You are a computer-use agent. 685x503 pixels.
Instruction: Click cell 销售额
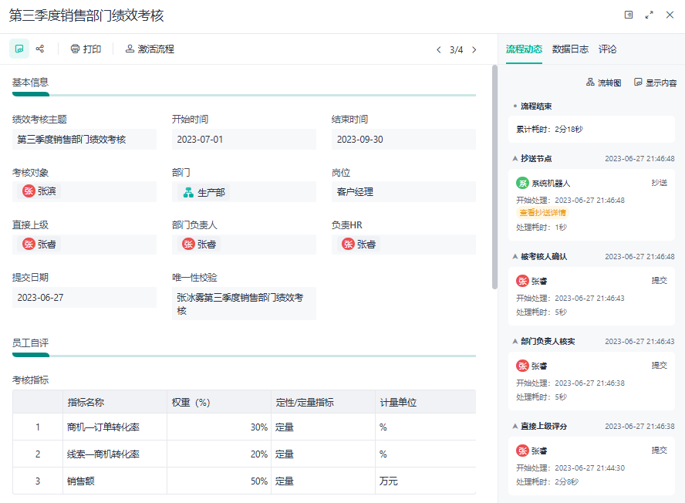point(115,481)
